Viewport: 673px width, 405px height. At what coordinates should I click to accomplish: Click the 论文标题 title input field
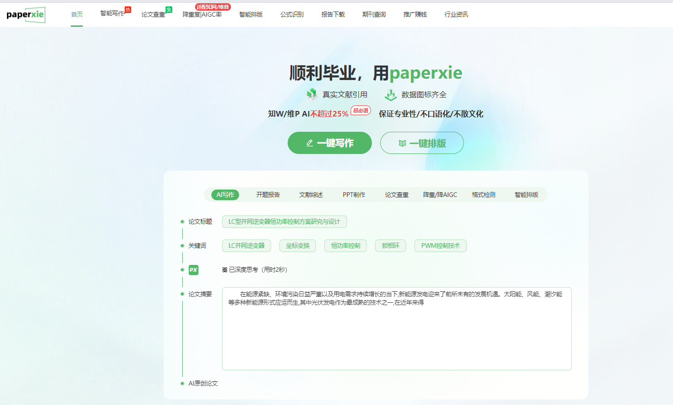284,221
